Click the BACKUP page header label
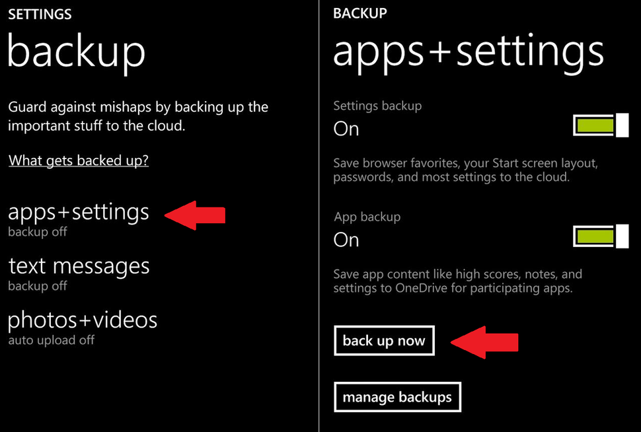Viewport: 641px width, 432px height. point(360,13)
